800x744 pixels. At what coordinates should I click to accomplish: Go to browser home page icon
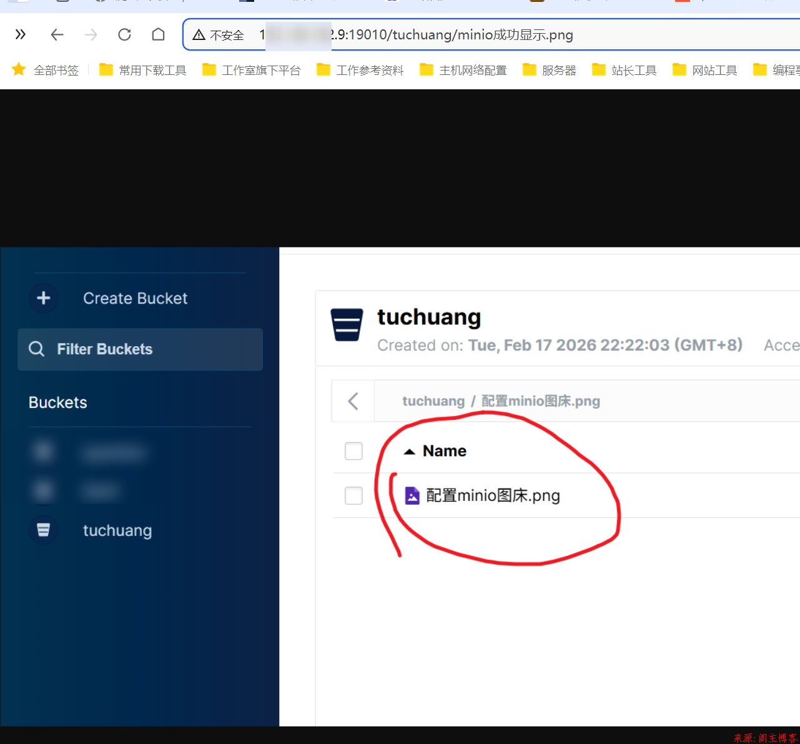click(159, 34)
